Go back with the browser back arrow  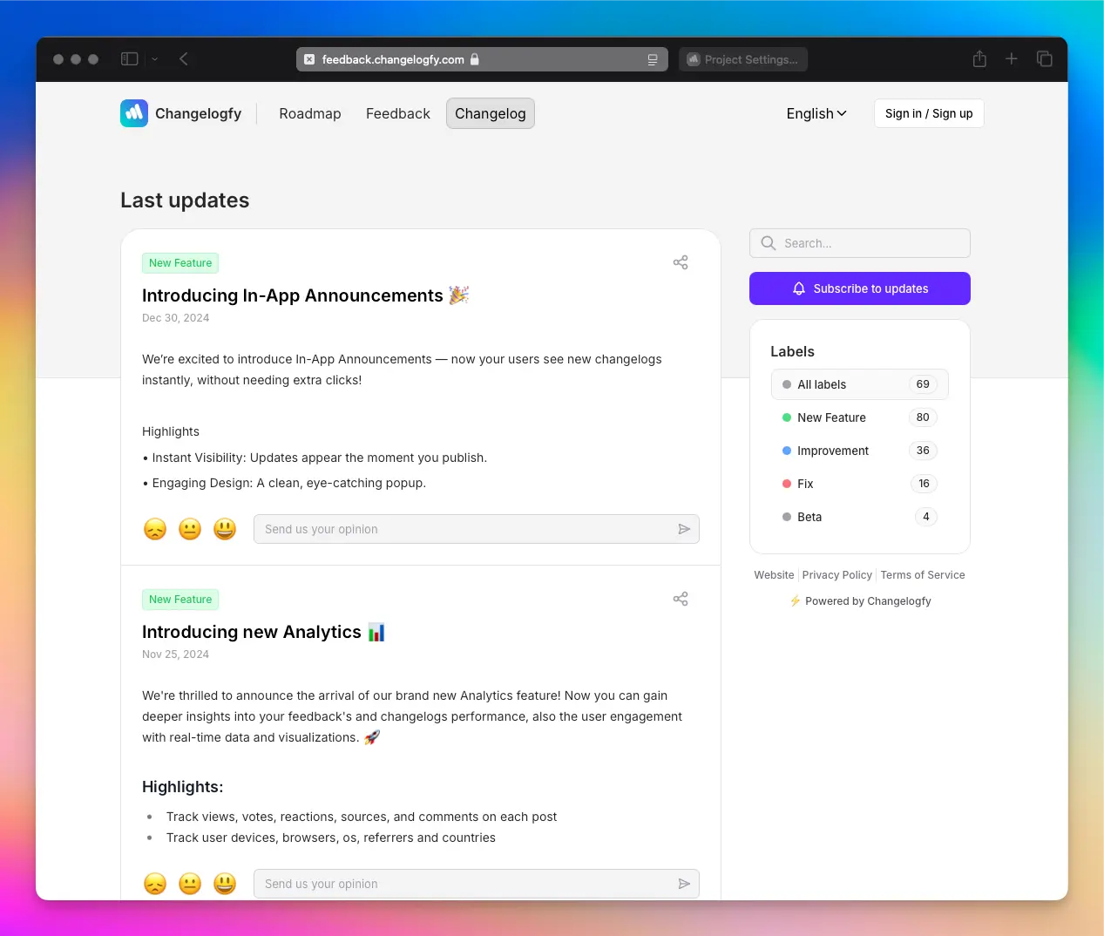[184, 59]
